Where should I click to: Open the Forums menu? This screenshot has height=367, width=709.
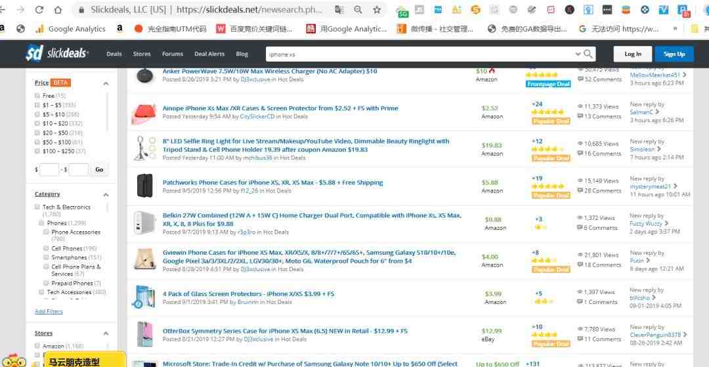click(173, 54)
